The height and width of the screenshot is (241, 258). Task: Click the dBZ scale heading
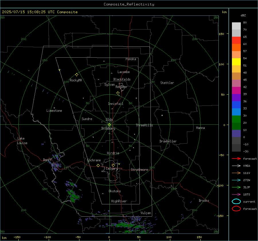click(x=243, y=15)
